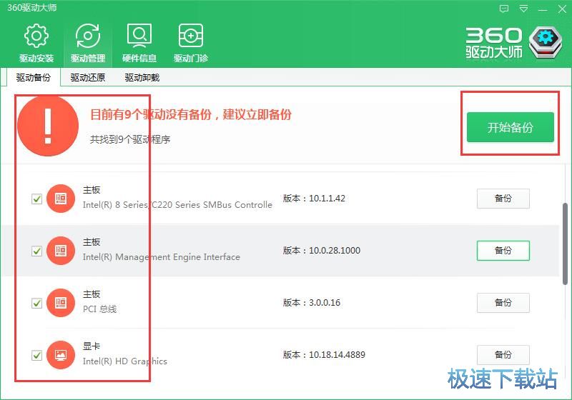The width and height of the screenshot is (572, 400).
Task: Click 备份 for Intel HD Graphics driver
Action: pyautogui.click(x=503, y=355)
